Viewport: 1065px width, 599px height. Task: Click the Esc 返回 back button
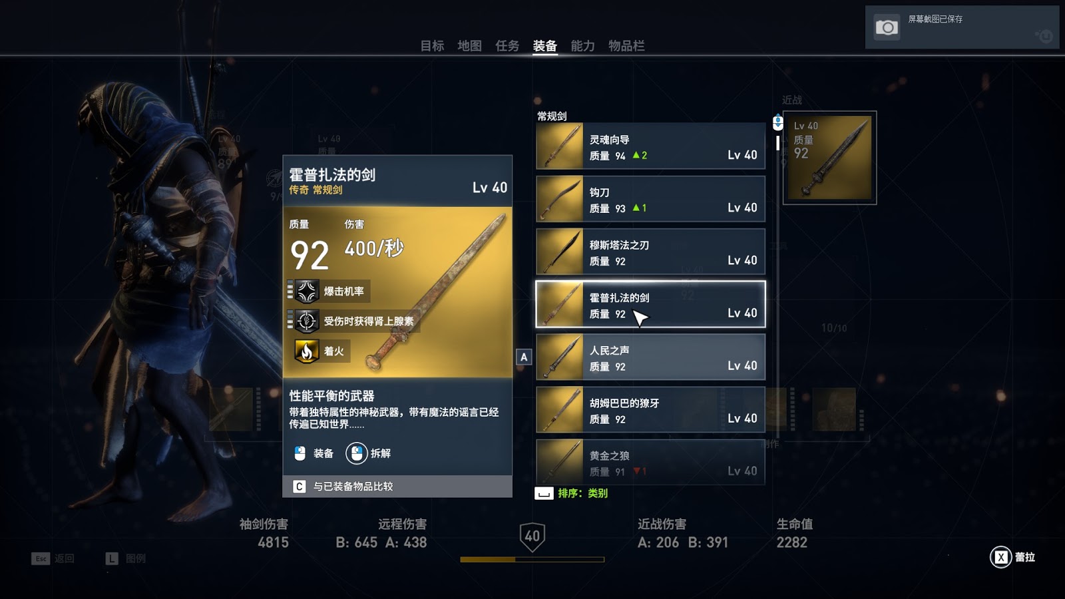(53, 558)
